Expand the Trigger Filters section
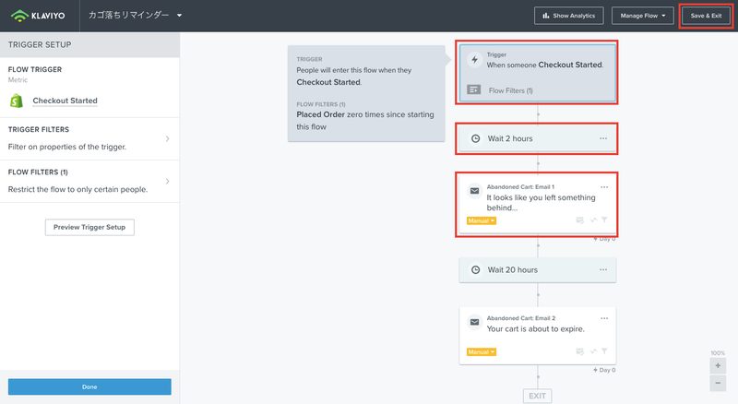Screen dimensions: 738x404 tap(89, 138)
